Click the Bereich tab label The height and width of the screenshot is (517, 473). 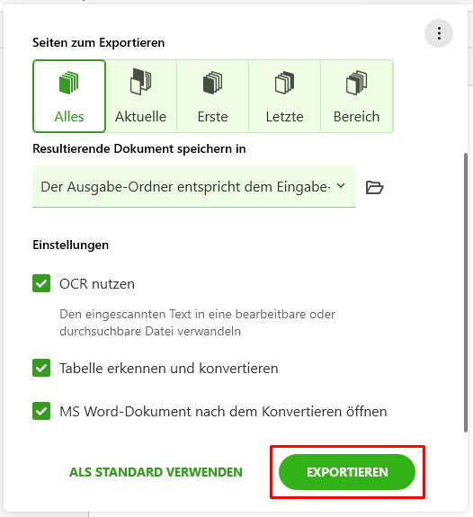tap(356, 117)
